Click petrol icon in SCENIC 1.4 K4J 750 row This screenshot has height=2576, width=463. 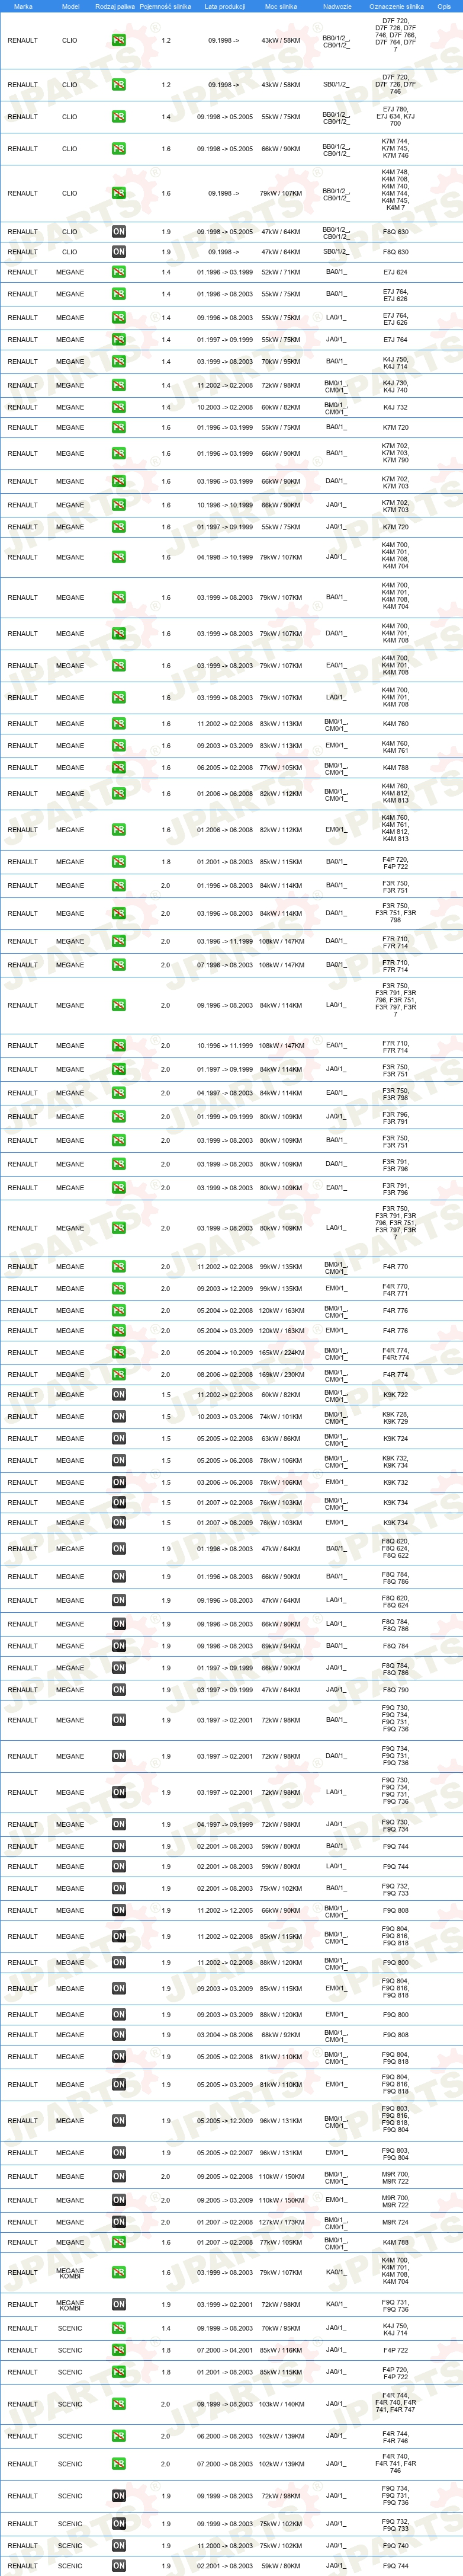tap(119, 2329)
